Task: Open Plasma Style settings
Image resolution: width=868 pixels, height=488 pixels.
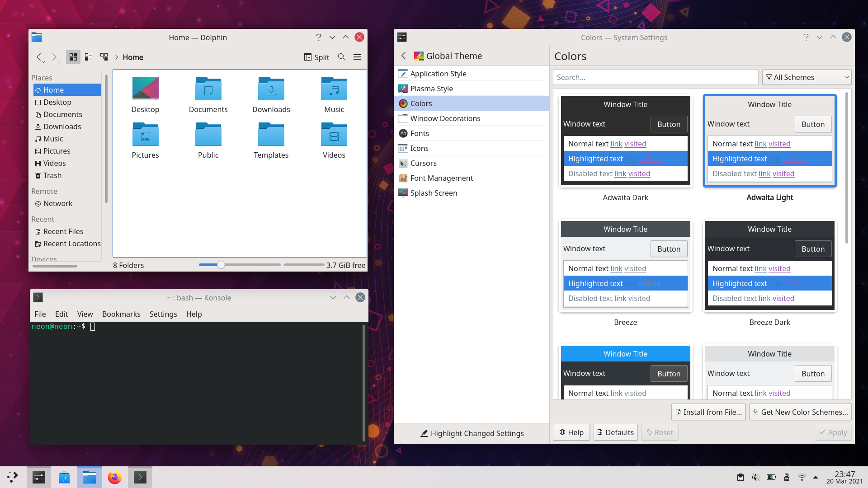Action: click(472, 89)
